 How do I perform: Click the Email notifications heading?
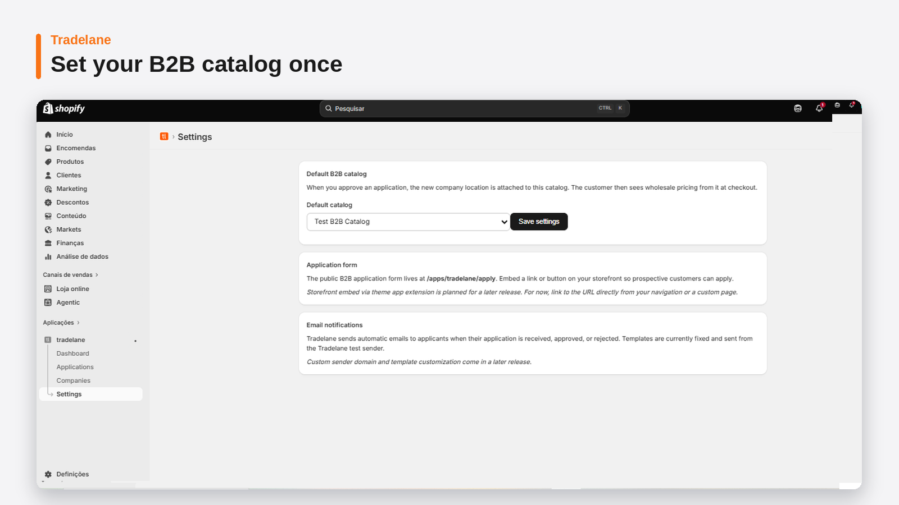point(334,325)
